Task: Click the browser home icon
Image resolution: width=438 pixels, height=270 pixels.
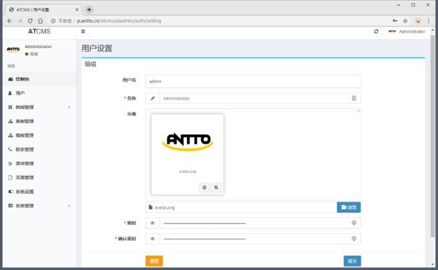Action: (x=41, y=21)
